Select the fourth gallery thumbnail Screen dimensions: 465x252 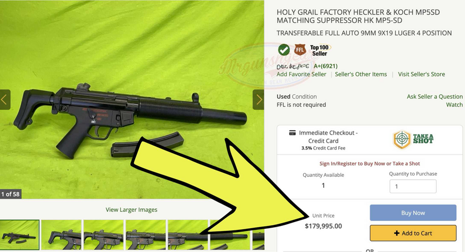[146, 235]
